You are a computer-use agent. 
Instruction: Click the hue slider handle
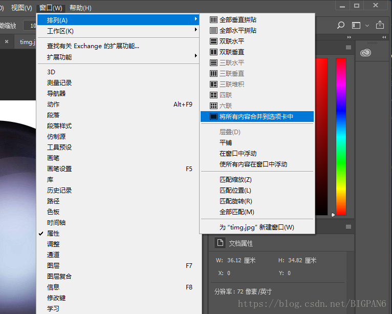point(333,215)
